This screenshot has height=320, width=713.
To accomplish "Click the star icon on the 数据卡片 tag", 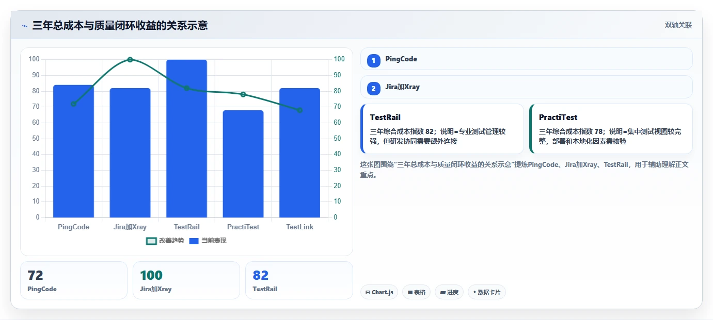I will click(x=474, y=292).
